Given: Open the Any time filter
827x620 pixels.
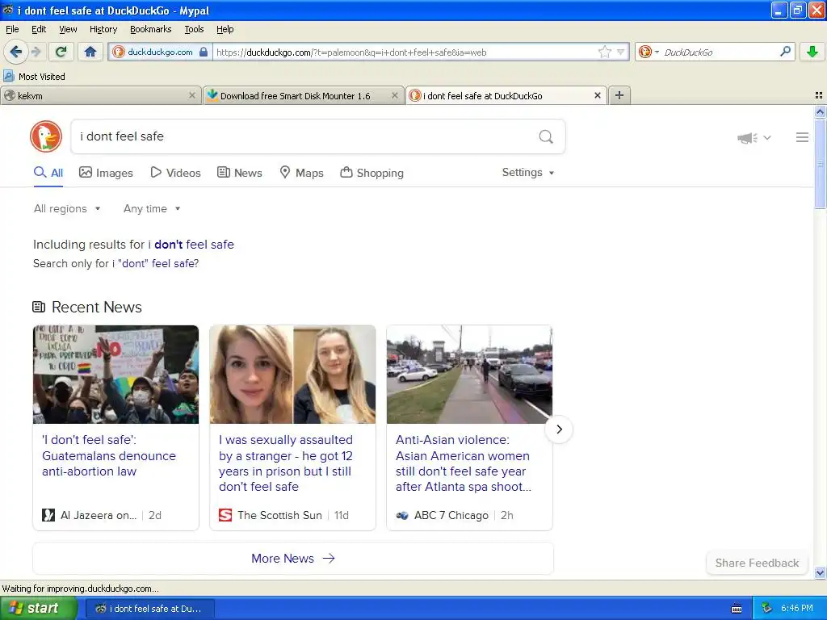Looking at the screenshot, I should pos(152,209).
